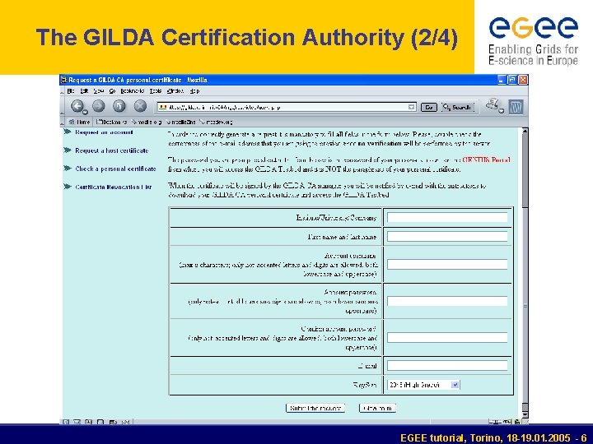Click the security lock icon in status bar
This screenshot has height=444, width=593.
[517, 422]
